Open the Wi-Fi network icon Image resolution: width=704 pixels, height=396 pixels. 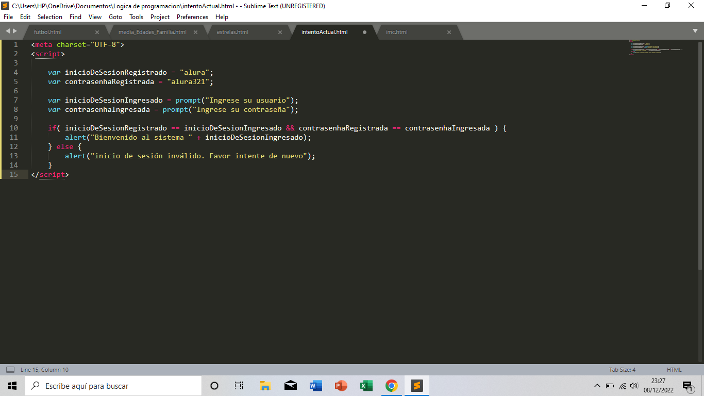pyautogui.click(x=623, y=386)
